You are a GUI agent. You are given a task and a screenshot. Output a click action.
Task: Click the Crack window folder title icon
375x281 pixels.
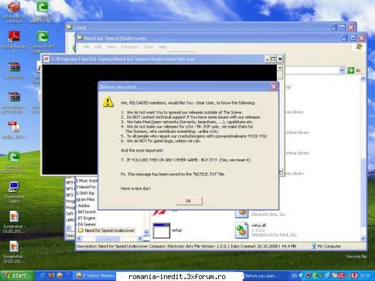click(69, 27)
